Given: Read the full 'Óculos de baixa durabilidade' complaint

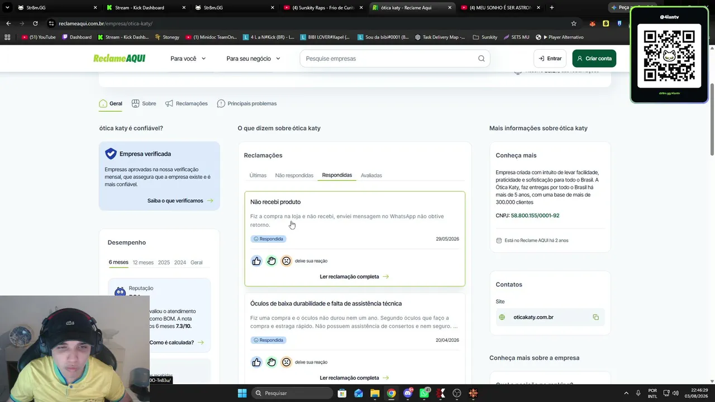Looking at the screenshot, I should (x=354, y=378).
